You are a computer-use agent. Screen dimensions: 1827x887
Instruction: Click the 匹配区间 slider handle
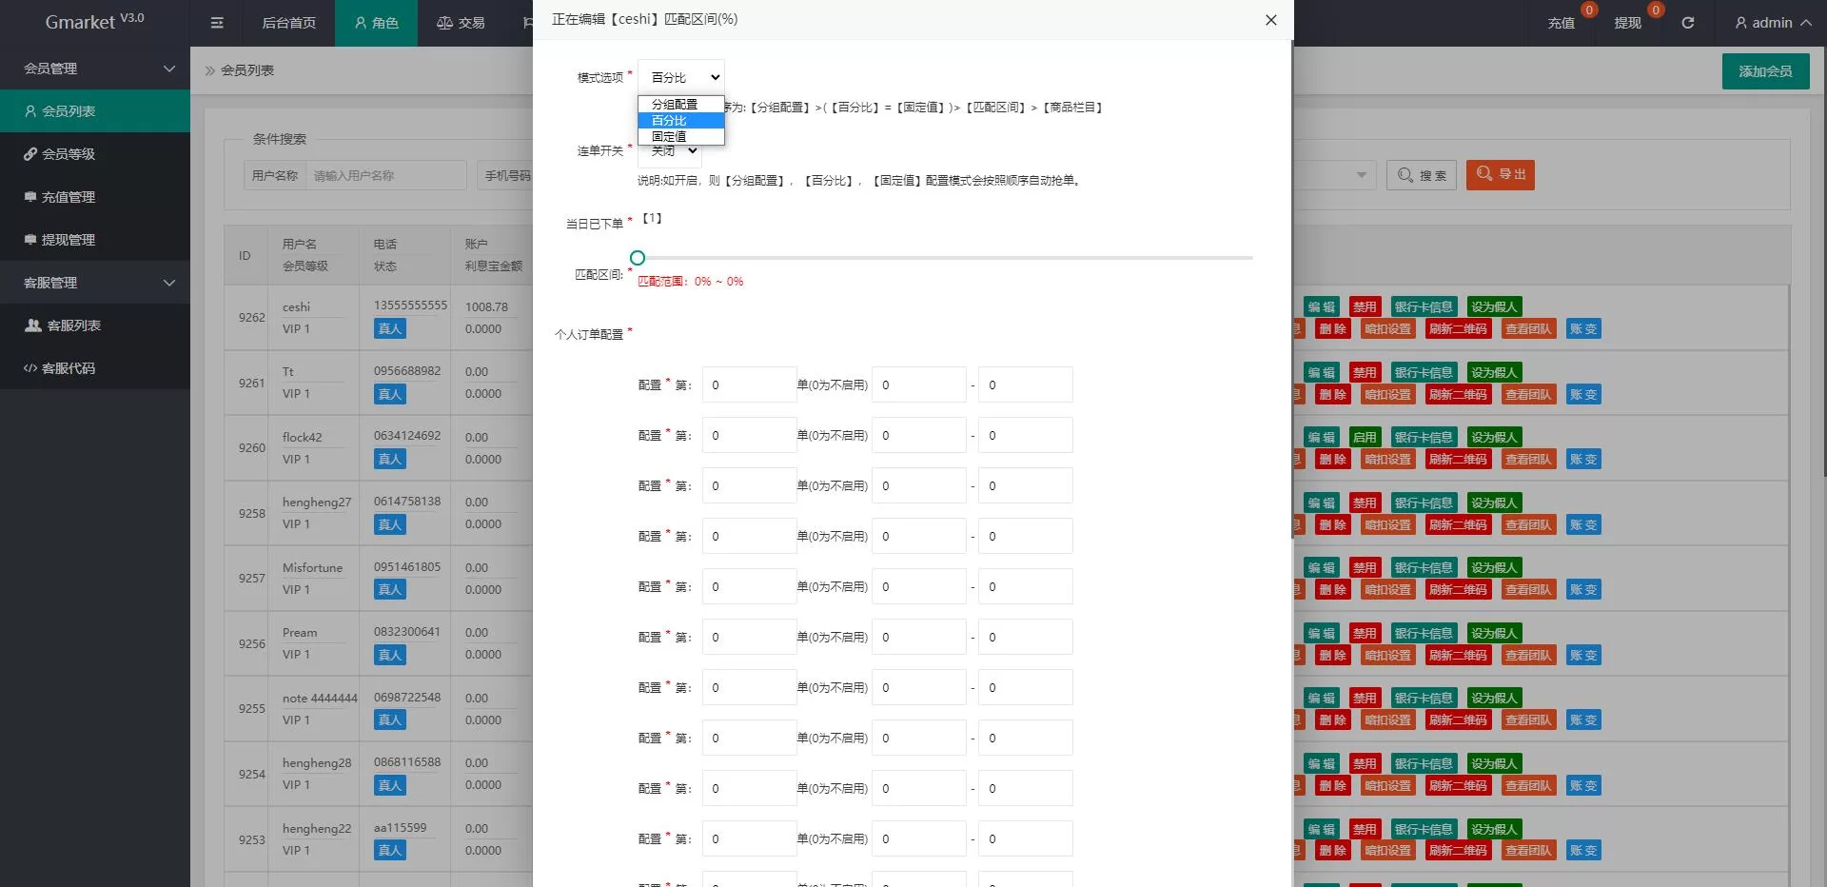point(638,258)
